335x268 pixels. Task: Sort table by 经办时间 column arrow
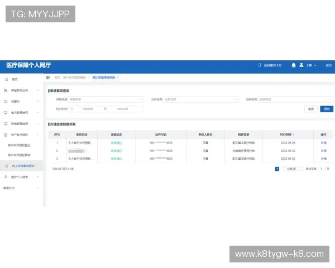(x=294, y=135)
